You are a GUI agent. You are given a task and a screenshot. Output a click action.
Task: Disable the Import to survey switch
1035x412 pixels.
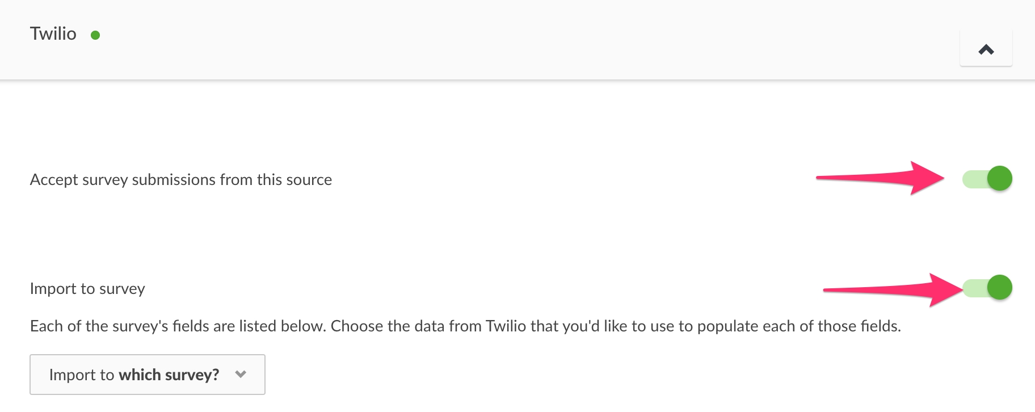pyautogui.click(x=987, y=288)
